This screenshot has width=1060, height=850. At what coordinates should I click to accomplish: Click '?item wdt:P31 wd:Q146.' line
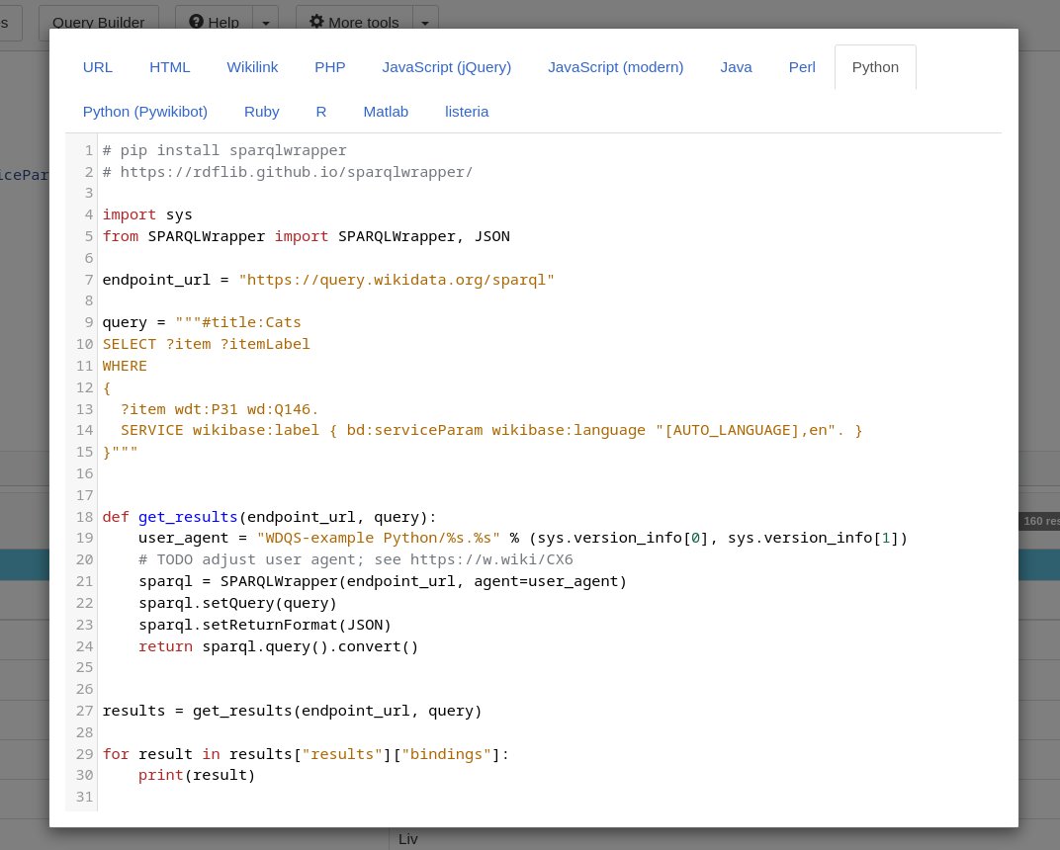(x=220, y=409)
